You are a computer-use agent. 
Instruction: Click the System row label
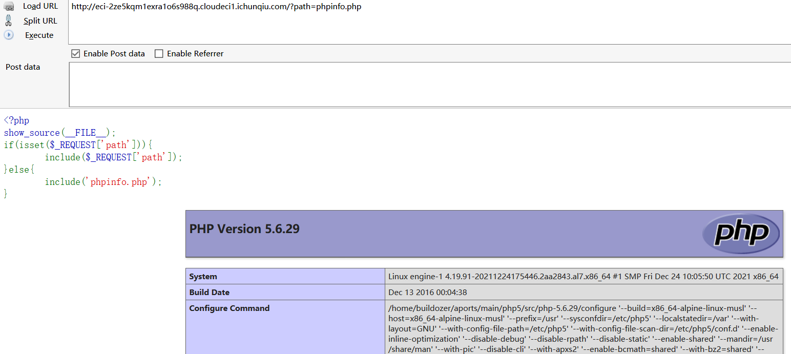click(203, 277)
